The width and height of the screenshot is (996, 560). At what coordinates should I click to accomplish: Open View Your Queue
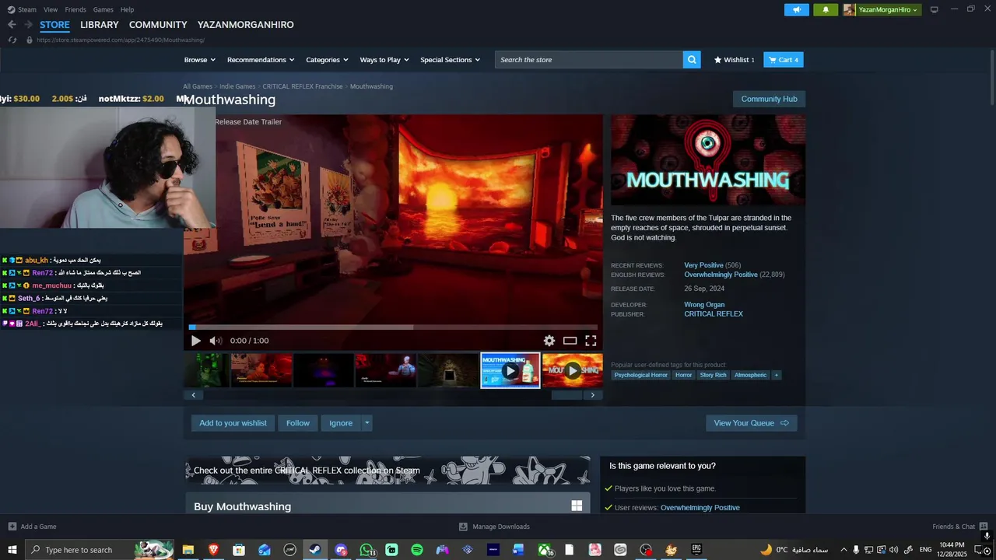(751, 423)
